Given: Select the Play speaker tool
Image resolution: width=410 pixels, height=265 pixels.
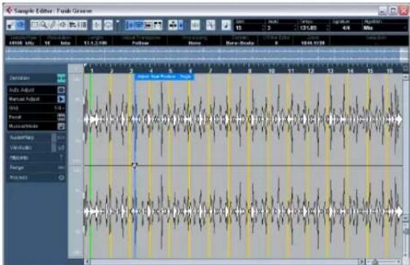Looking at the screenshot, I should click(63, 25).
